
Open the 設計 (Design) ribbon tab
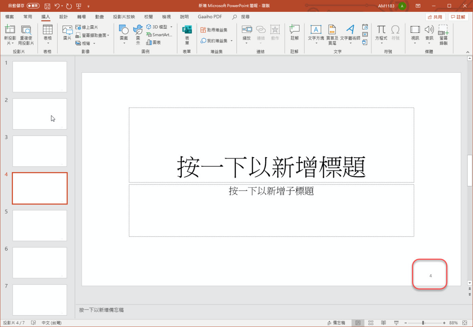pos(63,17)
